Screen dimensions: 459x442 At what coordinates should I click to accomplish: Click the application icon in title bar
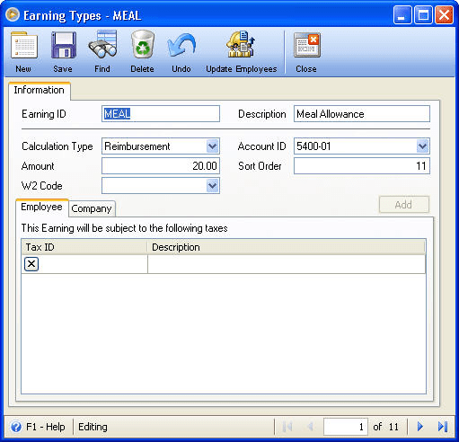pyautogui.click(x=13, y=14)
